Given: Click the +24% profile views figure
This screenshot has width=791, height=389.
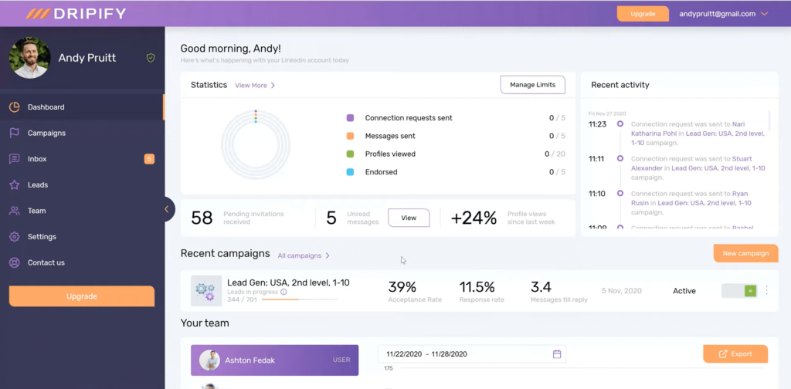Looking at the screenshot, I should pyautogui.click(x=474, y=218).
